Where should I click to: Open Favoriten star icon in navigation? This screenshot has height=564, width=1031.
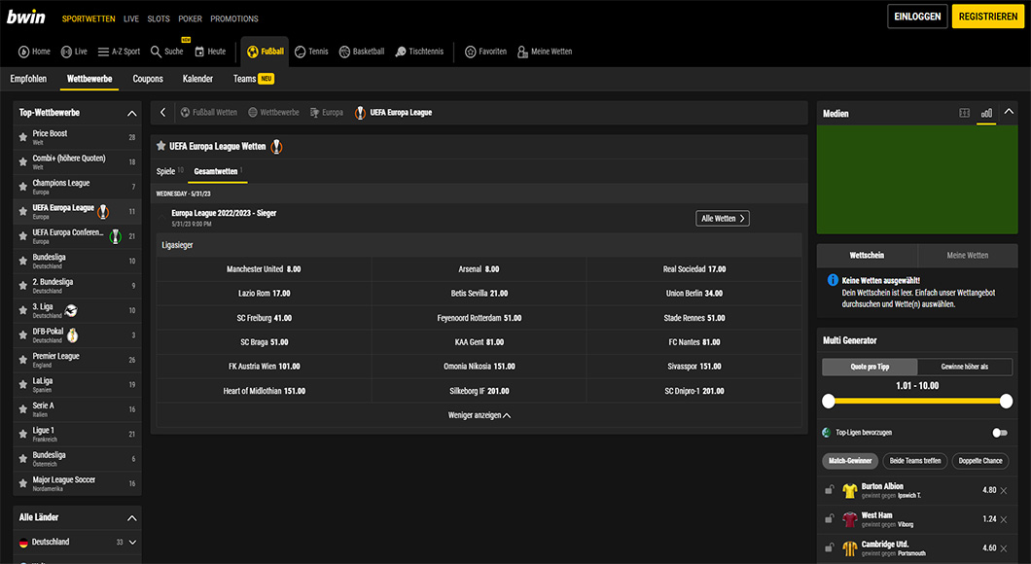[470, 52]
